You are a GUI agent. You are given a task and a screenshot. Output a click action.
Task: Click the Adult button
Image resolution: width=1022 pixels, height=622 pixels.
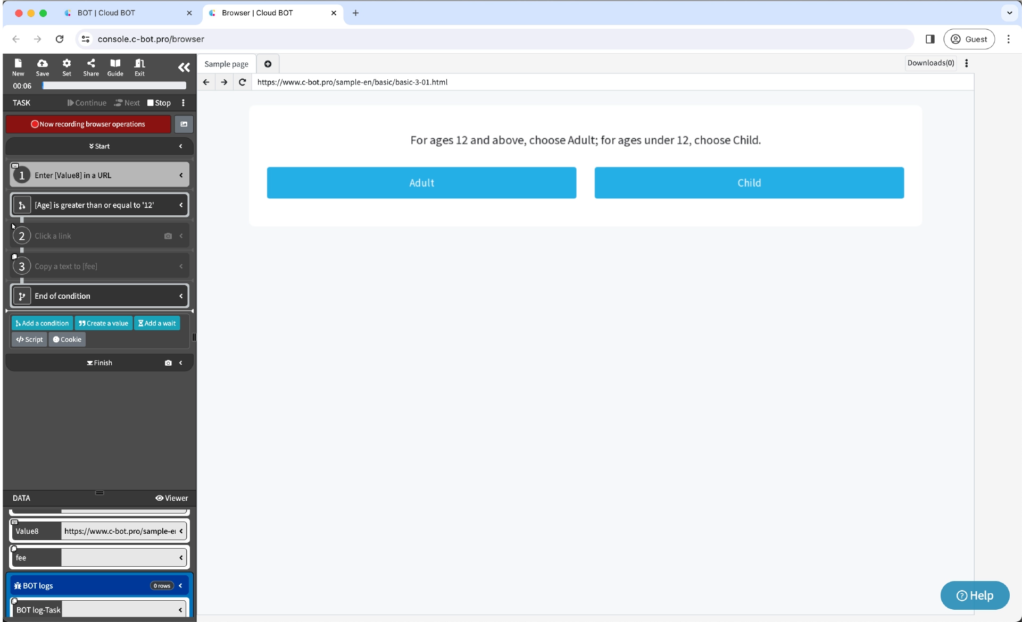[x=421, y=183]
